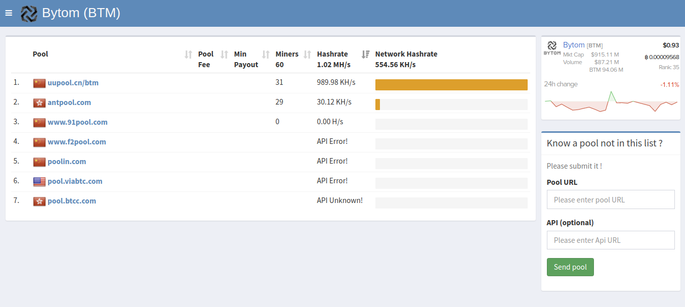Click the $0.93 price value
Screen dimensions: 685x307
coord(671,45)
